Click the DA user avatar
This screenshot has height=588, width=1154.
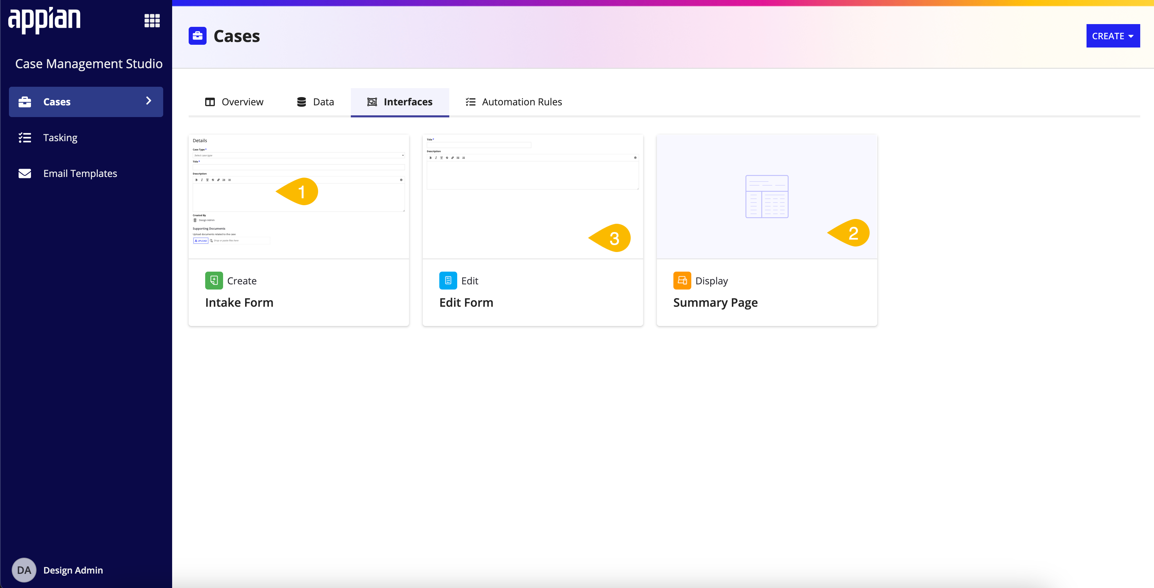pos(24,570)
